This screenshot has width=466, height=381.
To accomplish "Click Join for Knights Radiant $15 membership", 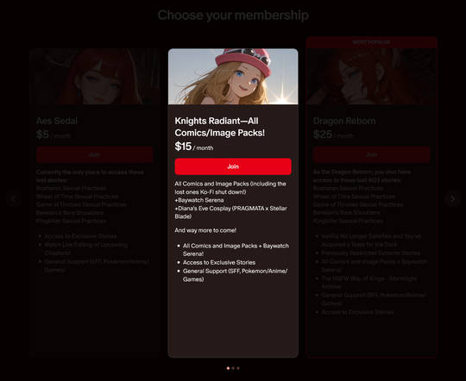I will (x=233, y=166).
